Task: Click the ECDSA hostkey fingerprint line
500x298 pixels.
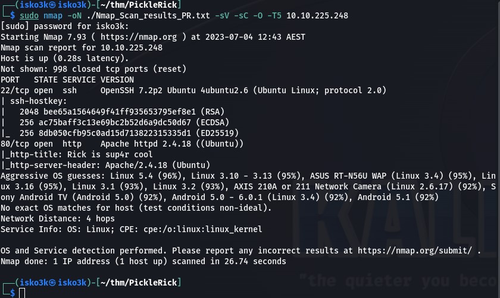Action: pyautogui.click(x=118, y=122)
